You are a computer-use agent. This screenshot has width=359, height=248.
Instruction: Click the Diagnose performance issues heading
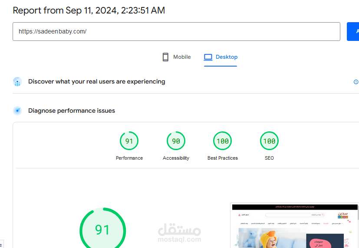[x=72, y=111]
